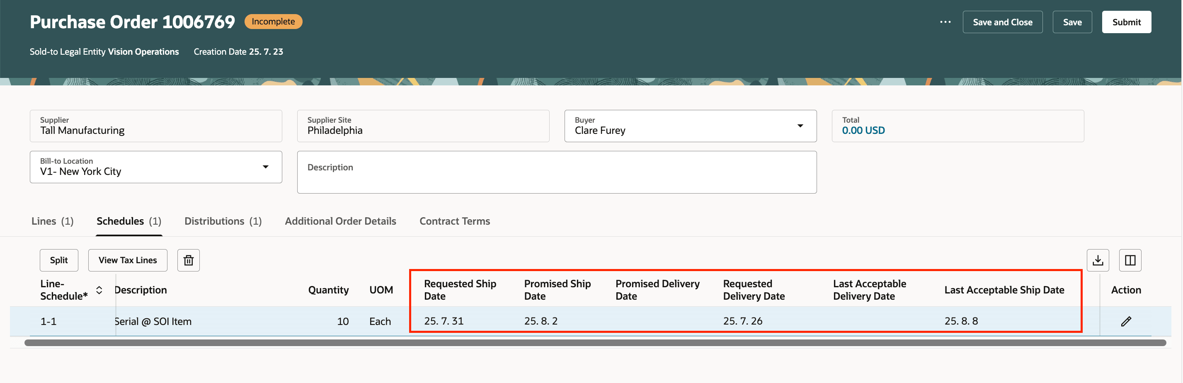Click the UOM value Each
1183x383 pixels.
tap(380, 322)
